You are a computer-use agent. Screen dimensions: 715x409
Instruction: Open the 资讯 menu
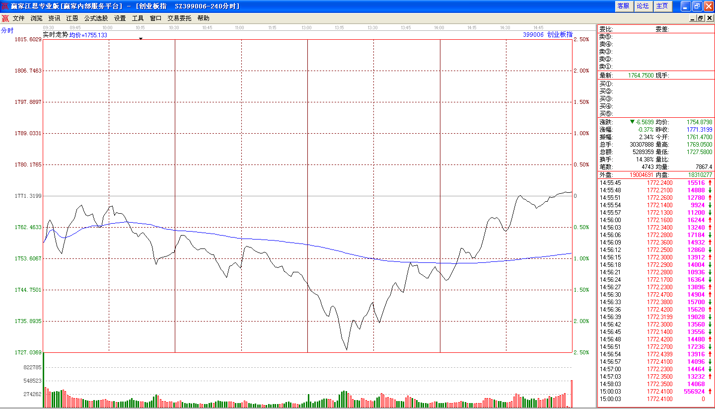click(54, 18)
